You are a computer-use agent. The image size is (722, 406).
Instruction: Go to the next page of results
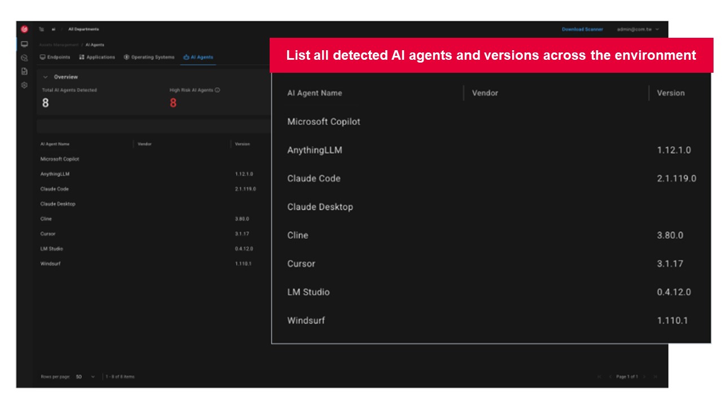(644, 377)
